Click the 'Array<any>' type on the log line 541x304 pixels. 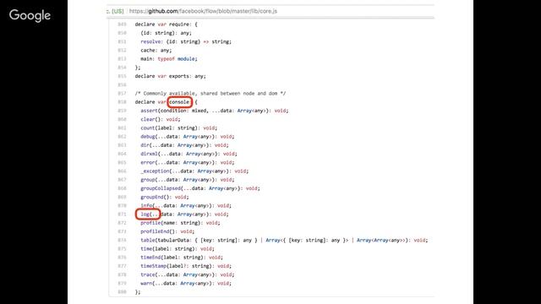pyautogui.click(x=193, y=214)
